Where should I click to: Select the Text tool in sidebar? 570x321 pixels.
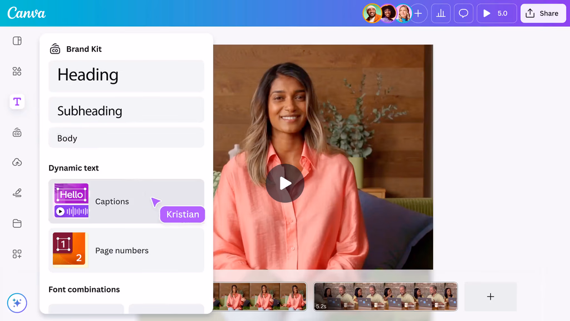pos(17,101)
